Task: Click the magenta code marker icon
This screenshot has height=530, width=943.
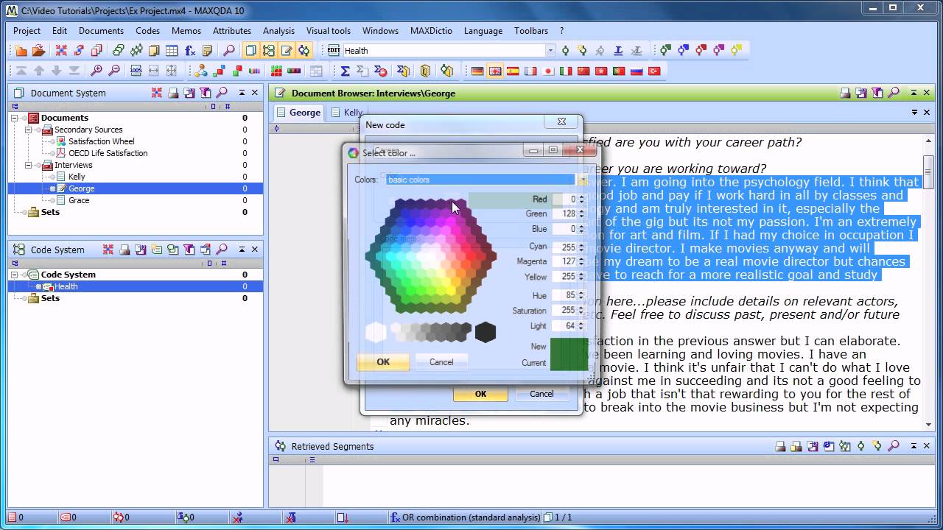Action: [x=718, y=51]
